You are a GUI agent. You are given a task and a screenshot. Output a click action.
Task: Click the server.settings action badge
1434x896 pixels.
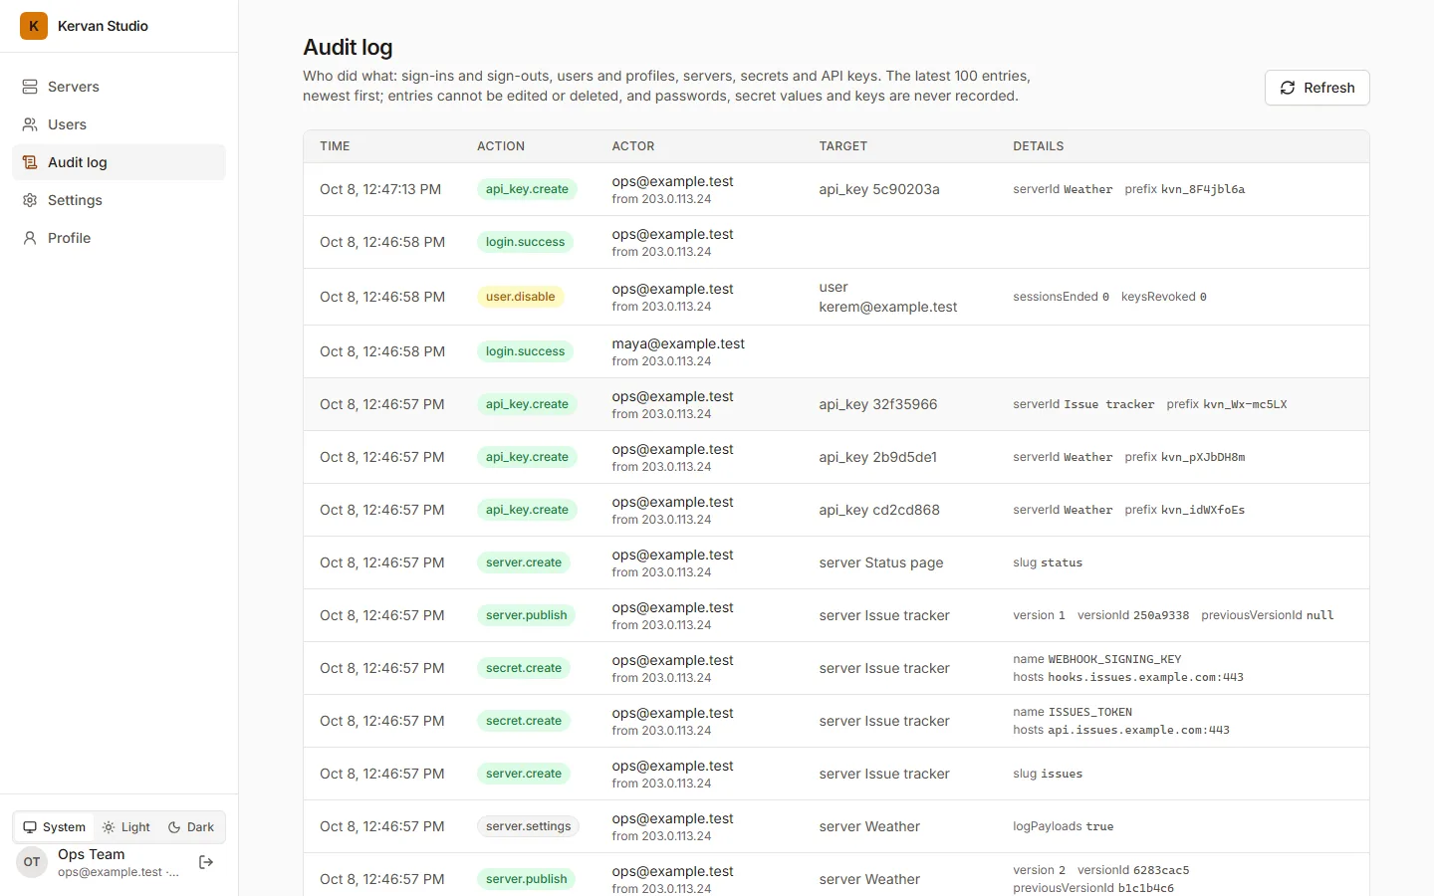click(528, 826)
